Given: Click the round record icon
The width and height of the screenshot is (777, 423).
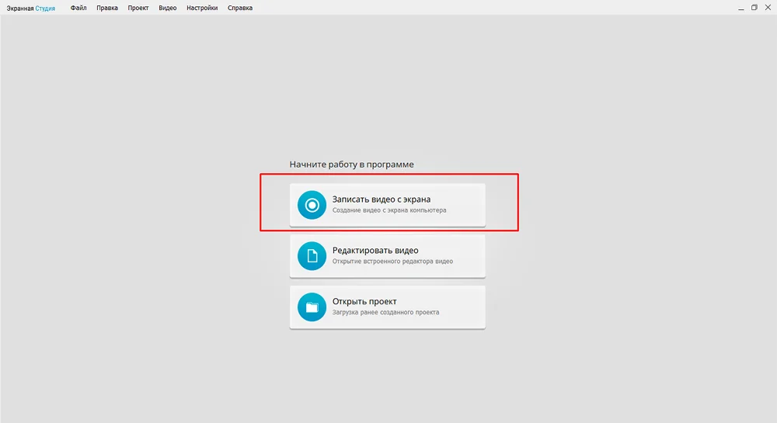Looking at the screenshot, I should (312, 205).
